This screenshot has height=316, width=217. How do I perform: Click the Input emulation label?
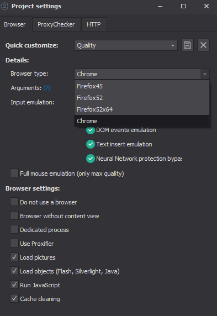pos(33,102)
